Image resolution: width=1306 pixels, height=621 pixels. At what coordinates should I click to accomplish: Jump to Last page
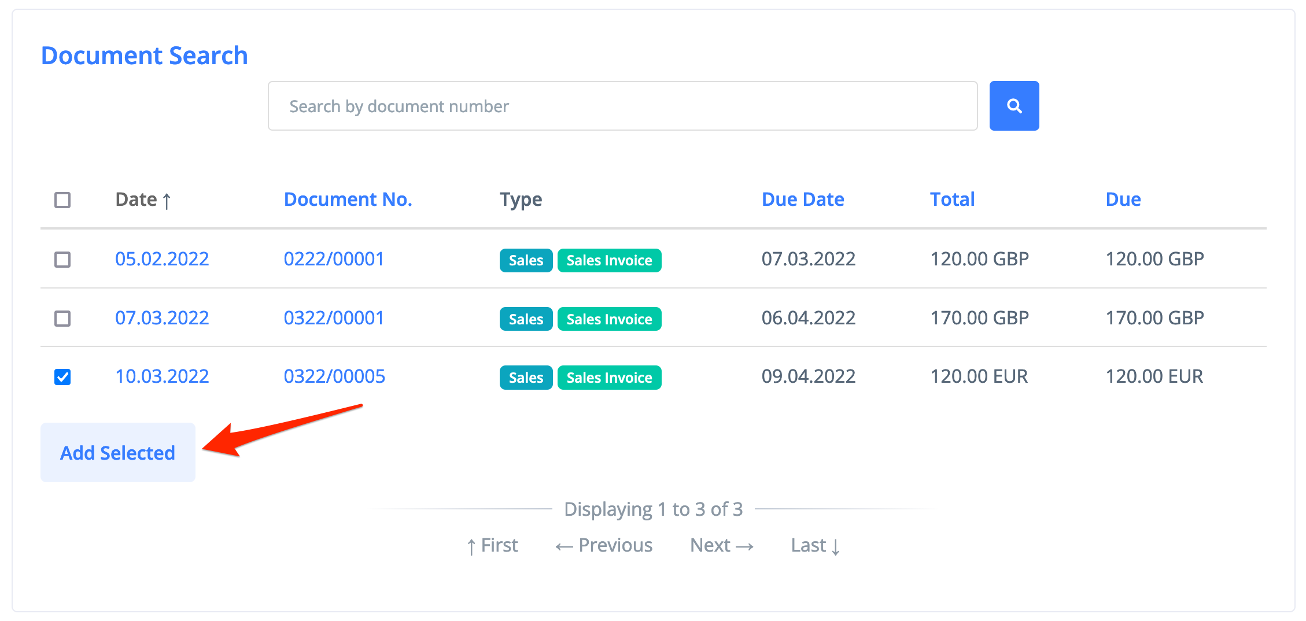(815, 545)
